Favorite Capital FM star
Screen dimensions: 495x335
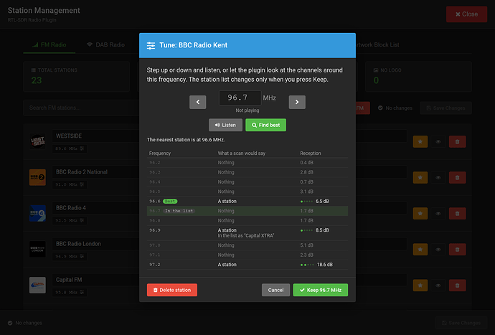click(x=420, y=286)
